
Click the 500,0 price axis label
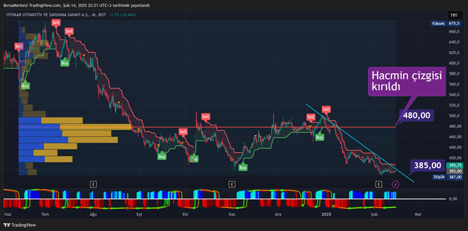453,116
